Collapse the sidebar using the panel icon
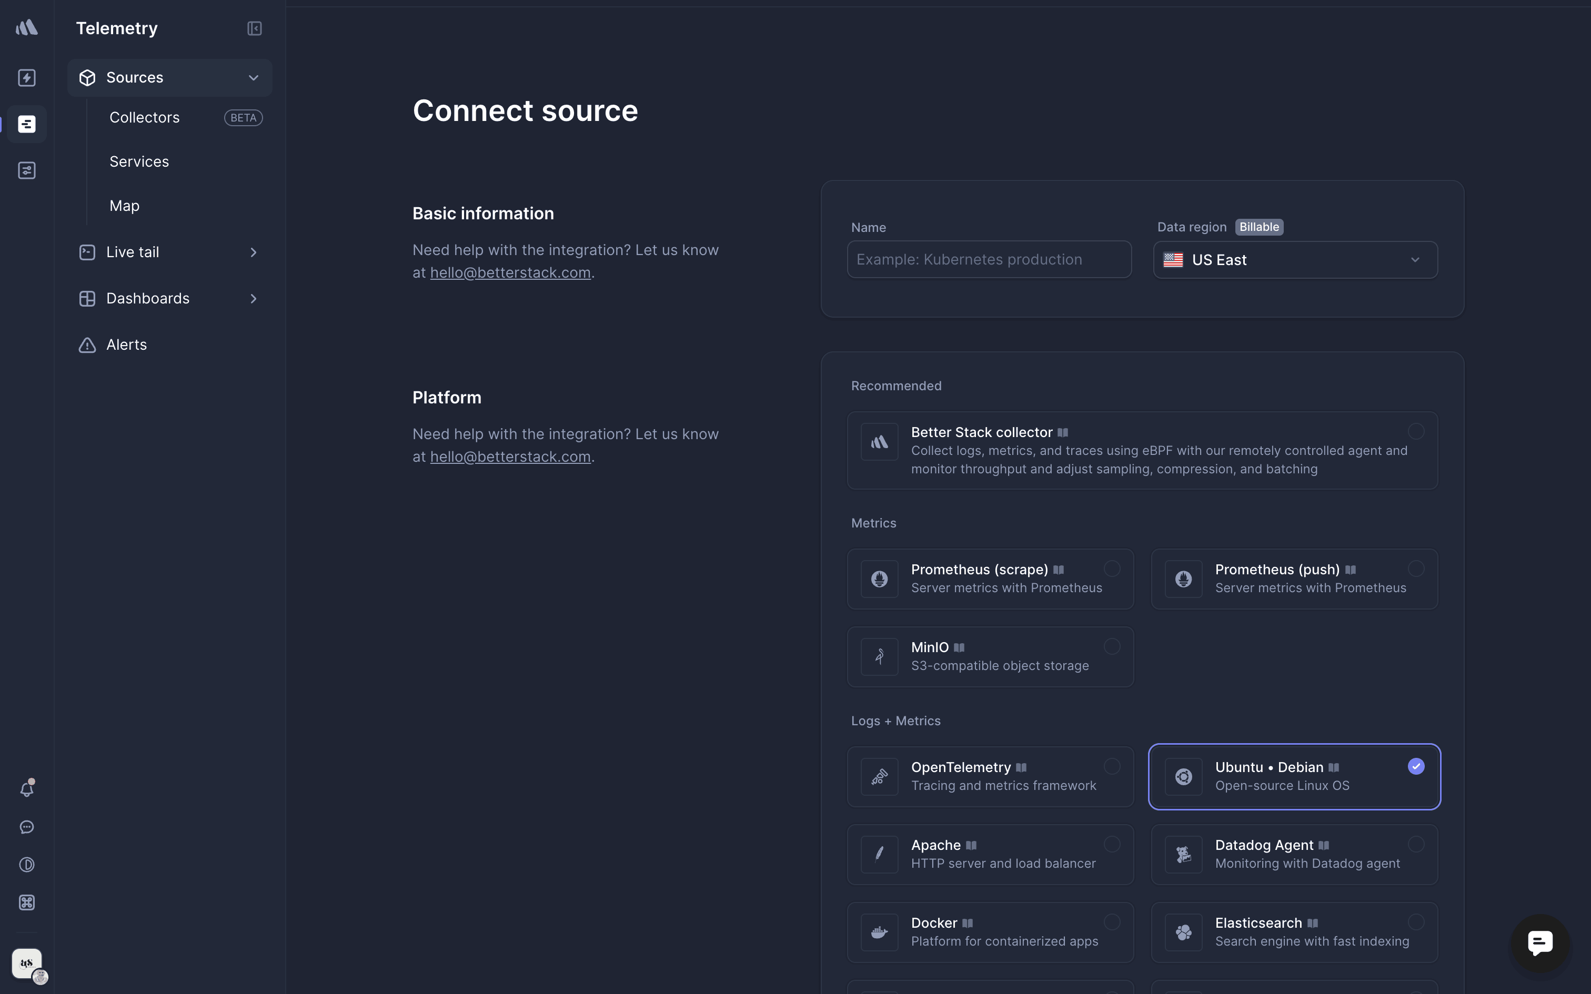This screenshot has width=1591, height=994. (x=254, y=28)
